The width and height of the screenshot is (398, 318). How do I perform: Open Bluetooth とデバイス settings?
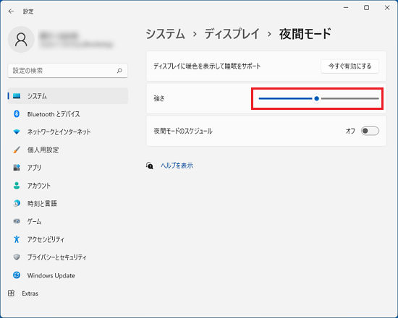[68, 114]
